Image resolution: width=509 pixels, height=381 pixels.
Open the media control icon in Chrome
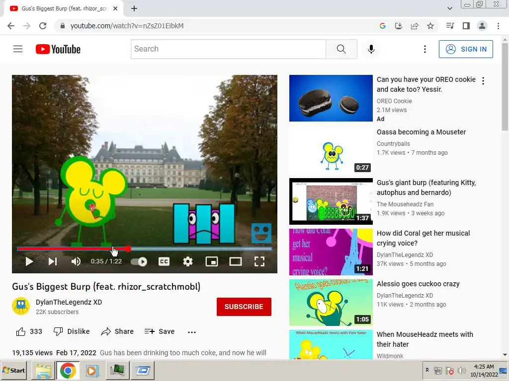[450, 26]
